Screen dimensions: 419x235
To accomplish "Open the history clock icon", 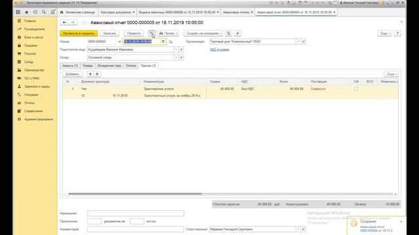I will [x=35, y=12].
